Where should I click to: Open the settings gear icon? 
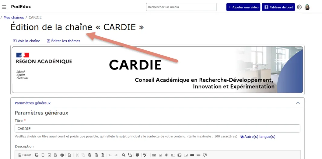click(x=299, y=7)
